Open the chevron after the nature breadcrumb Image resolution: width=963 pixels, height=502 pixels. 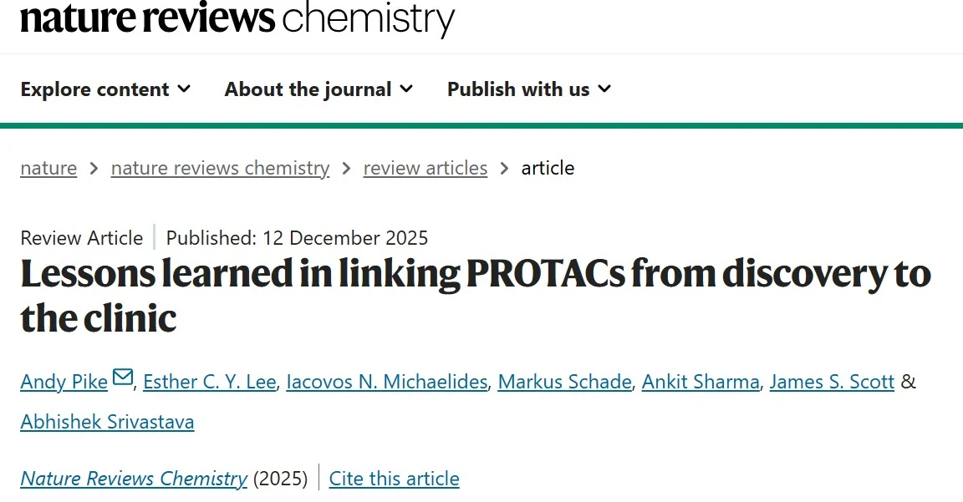[94, 168]
